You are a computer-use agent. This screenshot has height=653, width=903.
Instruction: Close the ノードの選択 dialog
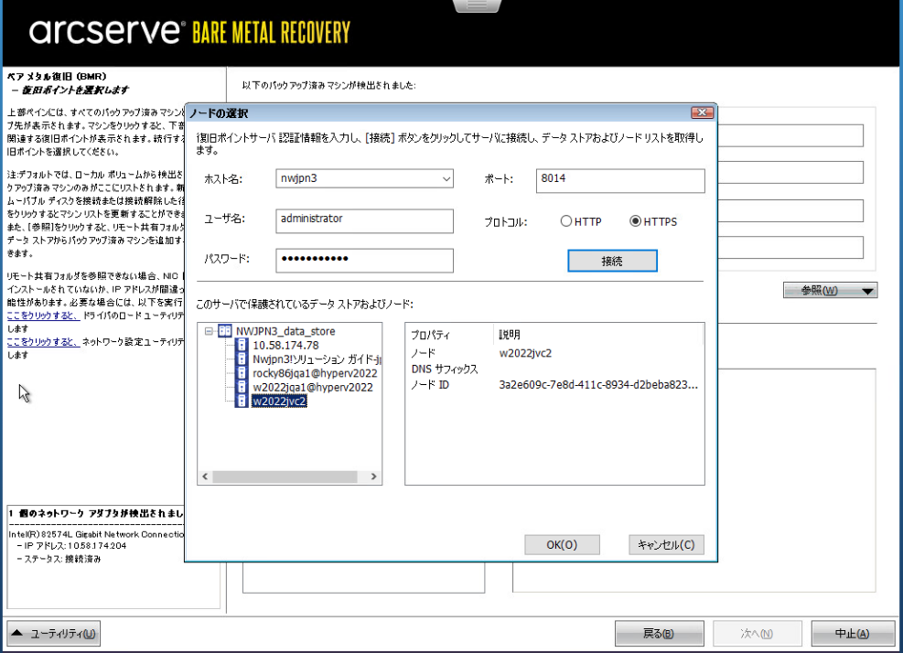tap(702, 112)
